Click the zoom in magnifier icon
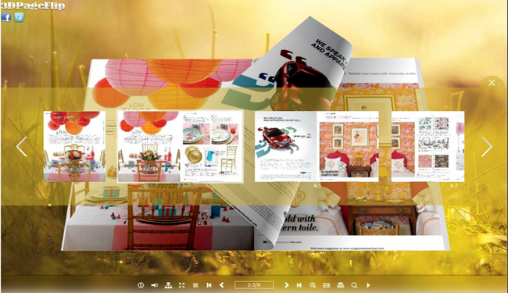 click(x=313, y=285)
